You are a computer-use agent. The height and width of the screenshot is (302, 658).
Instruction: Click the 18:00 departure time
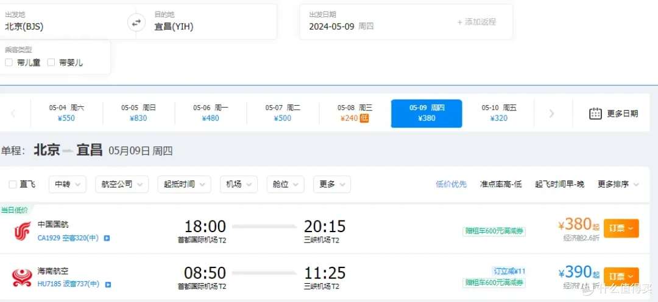pos(205,226)
